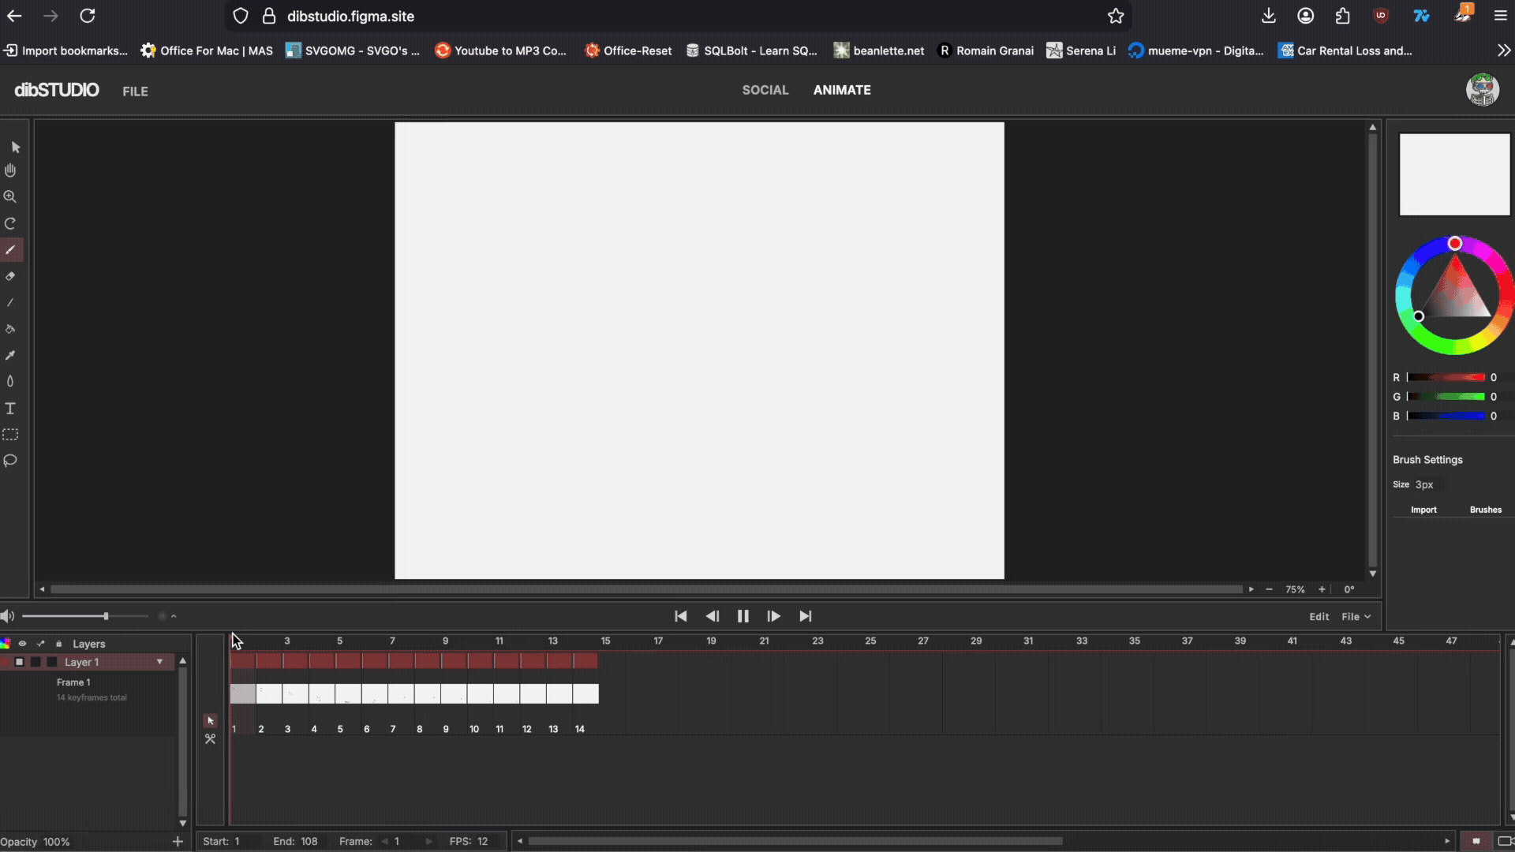This screenshot has height=852, width=1515.
Task: Select the Eraser tool
Action: [10, 276]
